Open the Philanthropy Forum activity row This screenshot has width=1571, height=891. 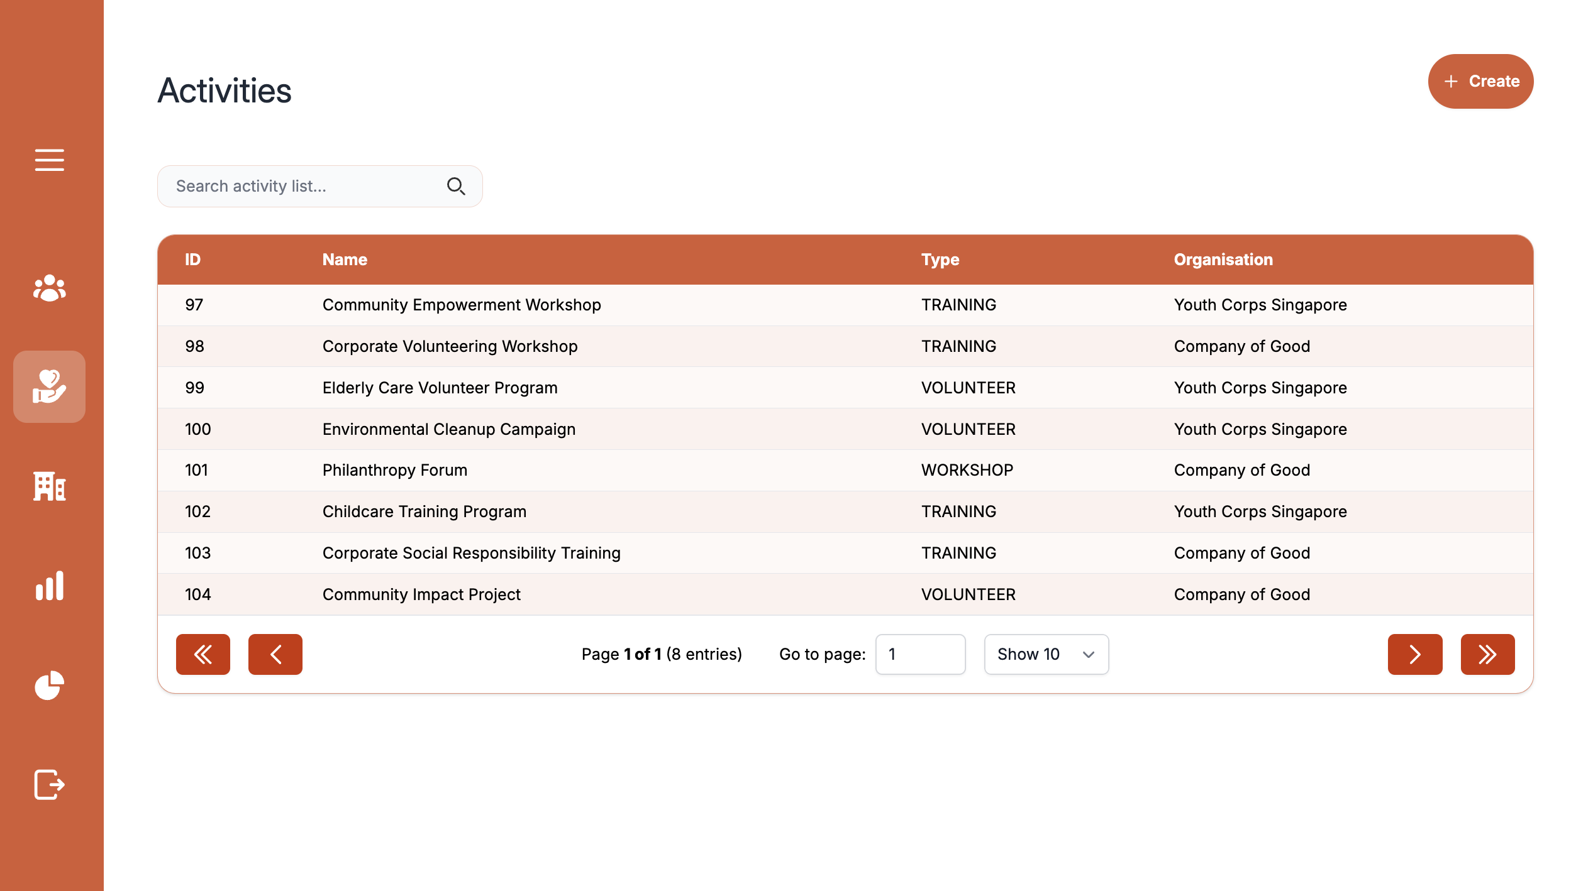click(x=394, y=470)
